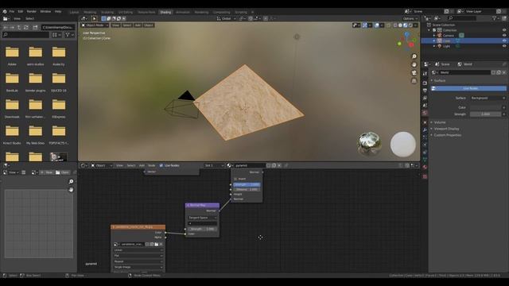Open the Object Mode dropdown in viewport
The height and width of the screenshot is (286, 509).
pos(95,25)
